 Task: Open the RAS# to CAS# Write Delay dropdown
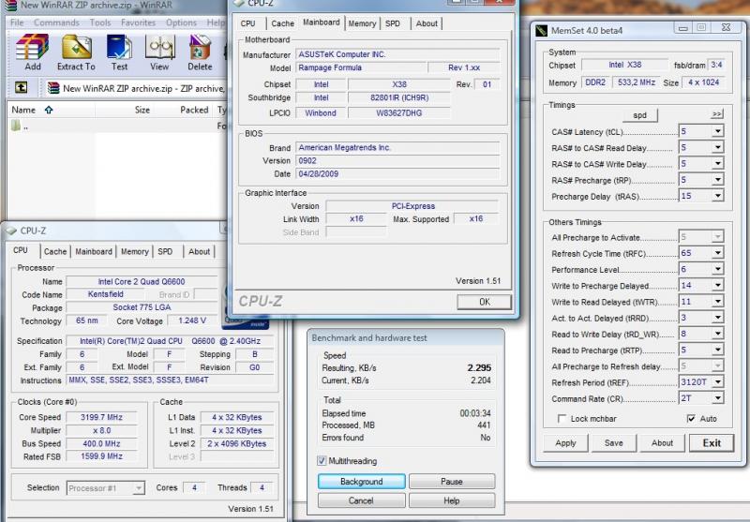click(x=717, y=163)
